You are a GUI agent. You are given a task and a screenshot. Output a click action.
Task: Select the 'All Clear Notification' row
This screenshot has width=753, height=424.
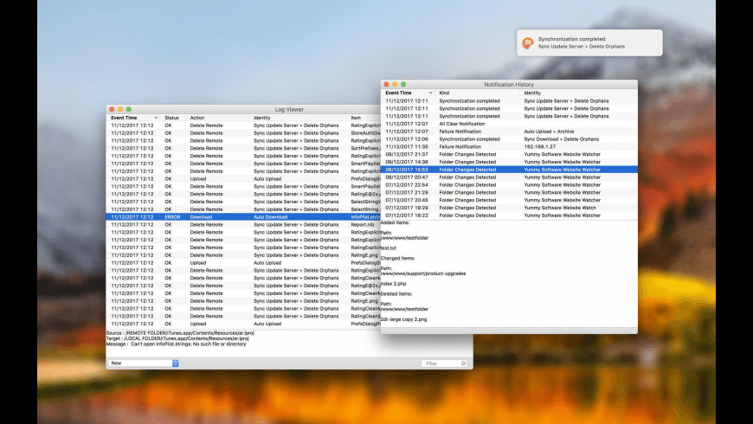509,124
